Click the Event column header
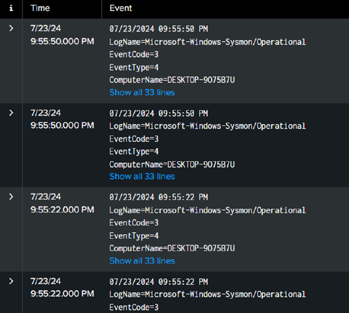The width and height of the screenshot is (349, 313). pyautogui.click(x=121, y=8)
